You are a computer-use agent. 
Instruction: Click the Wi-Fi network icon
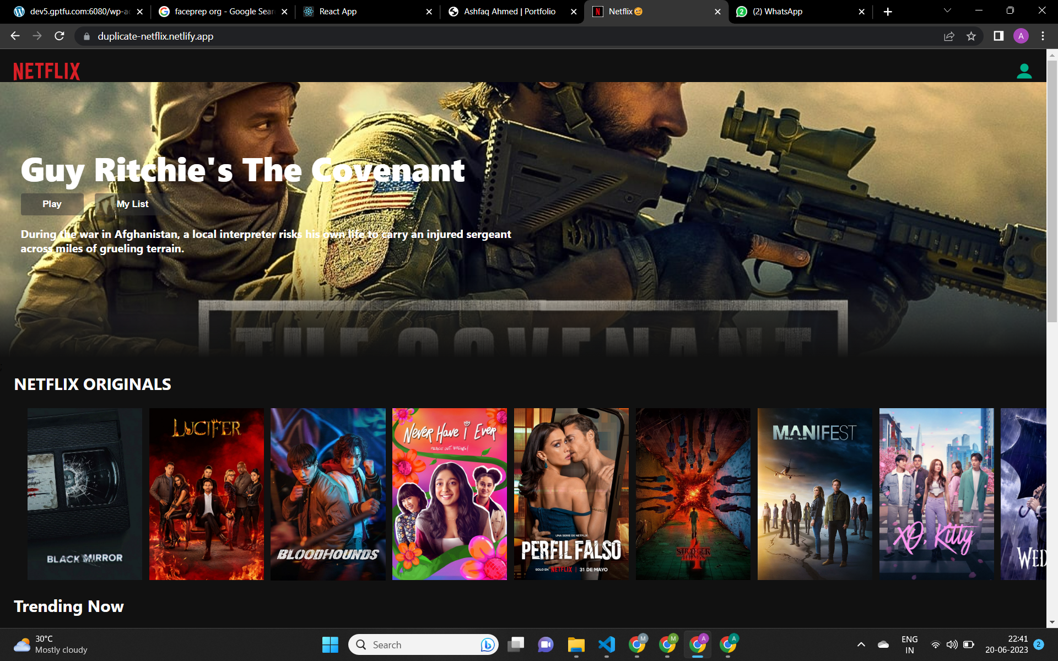click(935, 644)
